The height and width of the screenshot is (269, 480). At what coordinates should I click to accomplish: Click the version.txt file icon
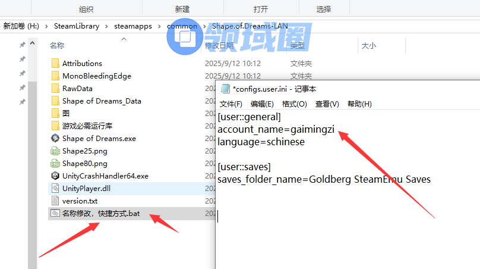pyautogui.click(x=55, y=201)
